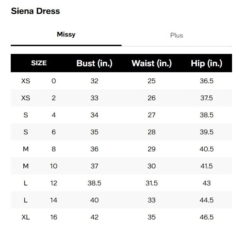
Task: Switch to the Plus size tab
Action: click(176, 35)
